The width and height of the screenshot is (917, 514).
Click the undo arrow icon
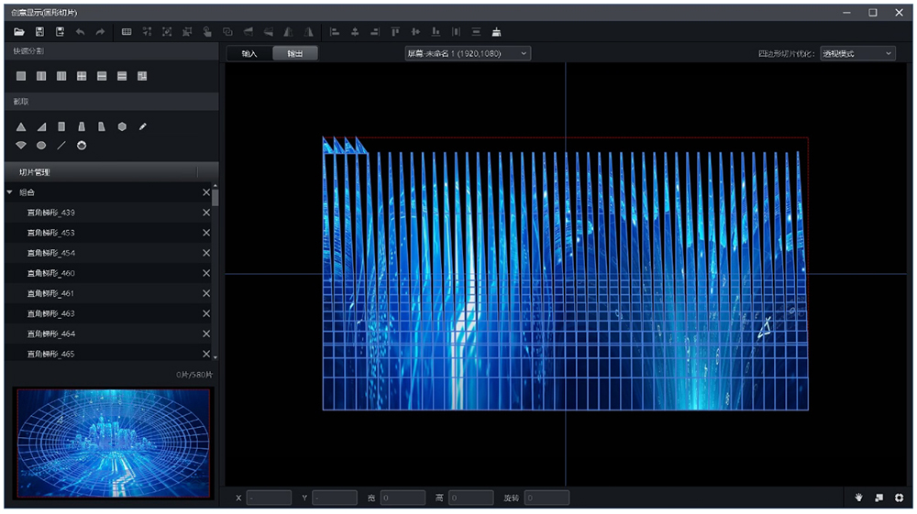(80, 32)
